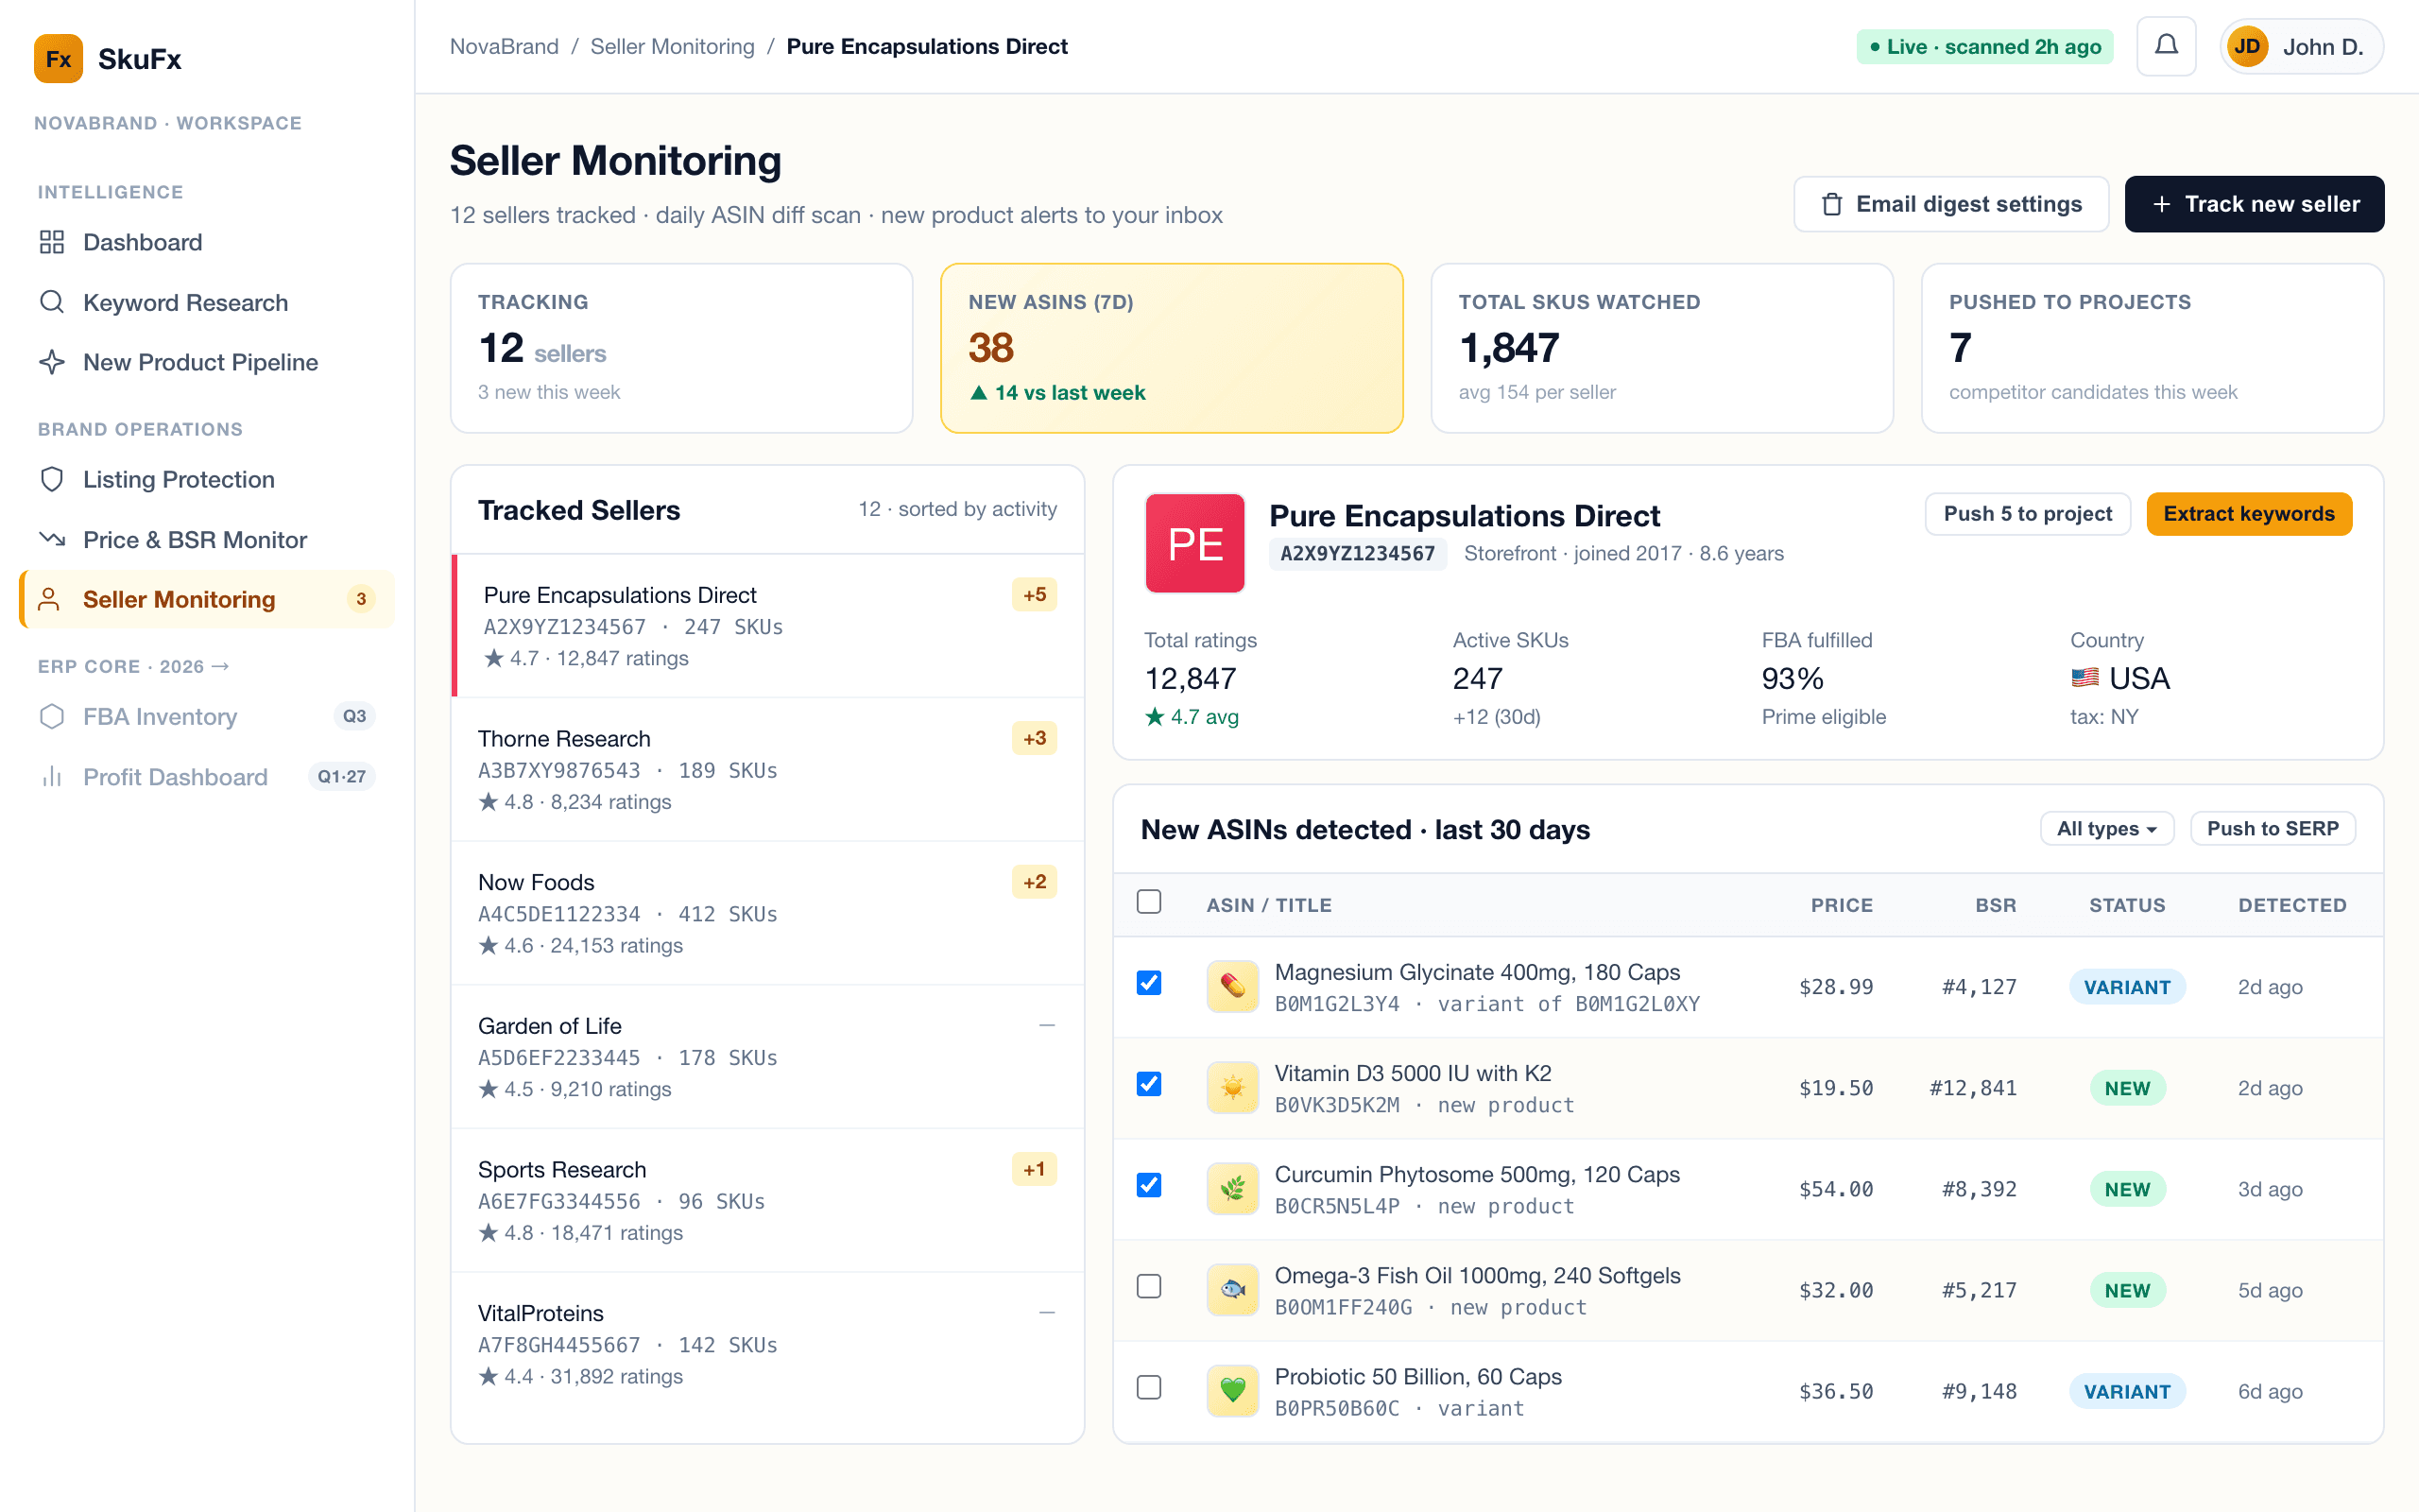This screenshot has width=2419, height=1512.
Task: Click the JD user avatar
Action: pyautogui.click(x=2247, y=47)
